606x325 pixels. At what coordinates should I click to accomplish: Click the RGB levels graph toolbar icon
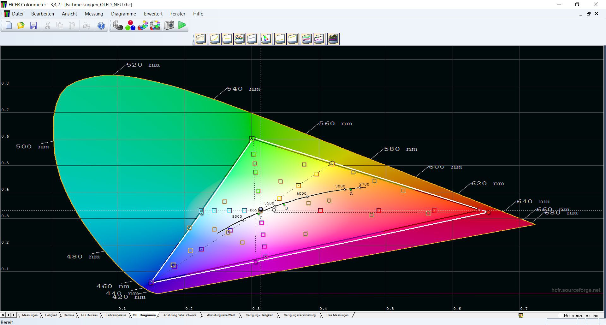[240, 39]
